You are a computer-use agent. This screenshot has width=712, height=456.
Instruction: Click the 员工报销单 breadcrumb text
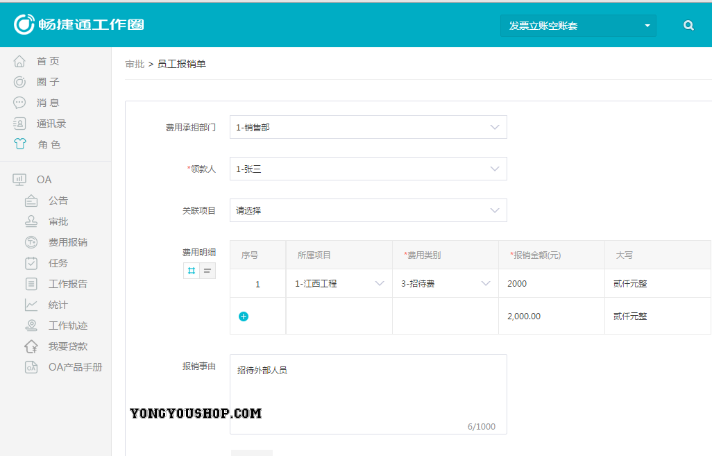pyautogui.click(x=182, y=64)
